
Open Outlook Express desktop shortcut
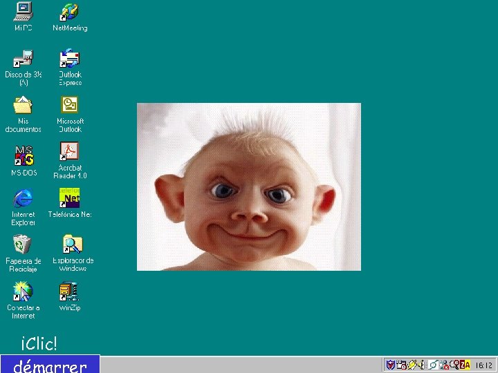click(x=70, y=59)
